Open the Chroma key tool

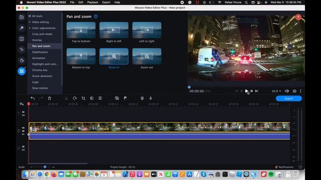point(40,70)
